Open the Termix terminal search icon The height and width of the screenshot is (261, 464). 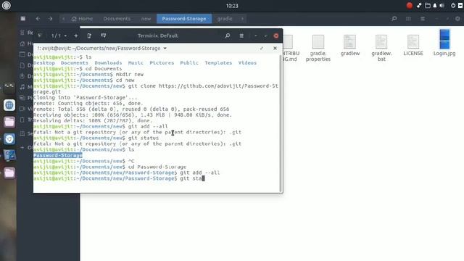(227, 36)
